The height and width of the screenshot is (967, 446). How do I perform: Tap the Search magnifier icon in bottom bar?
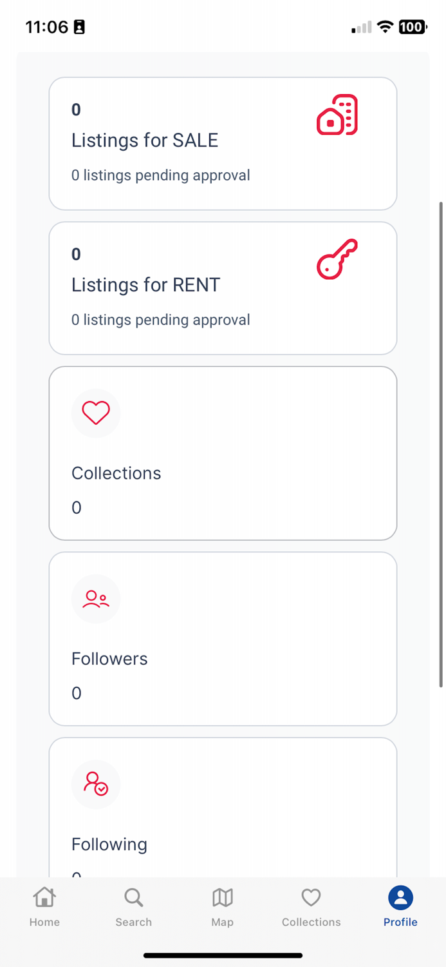point(133,897)
